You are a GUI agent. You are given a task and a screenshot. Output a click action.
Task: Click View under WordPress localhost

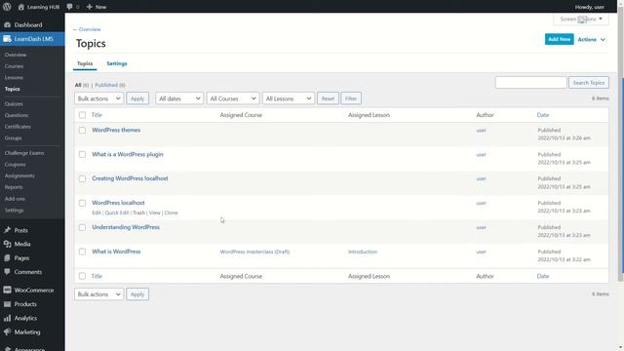154,213
